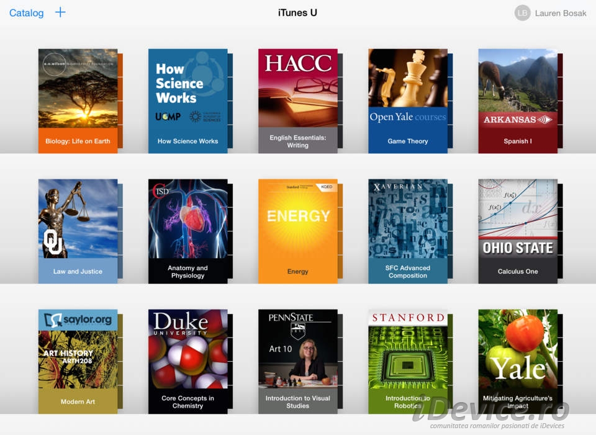The image size is (596, 435).
Task: Open Duke Core Concepts in Chemistry
Action: pyautogui.click(x=187, y=362)
